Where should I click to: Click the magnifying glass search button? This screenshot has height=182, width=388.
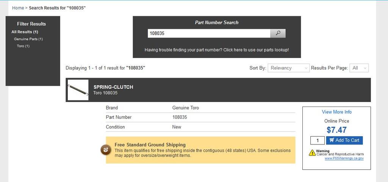point(278,33)
